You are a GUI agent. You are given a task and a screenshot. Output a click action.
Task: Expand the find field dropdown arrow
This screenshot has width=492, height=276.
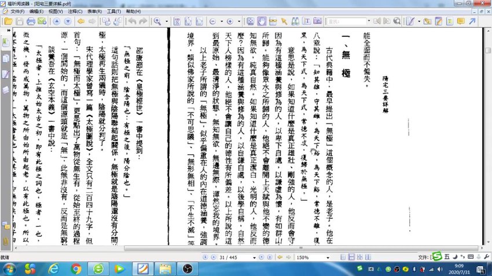pos(369,21)
